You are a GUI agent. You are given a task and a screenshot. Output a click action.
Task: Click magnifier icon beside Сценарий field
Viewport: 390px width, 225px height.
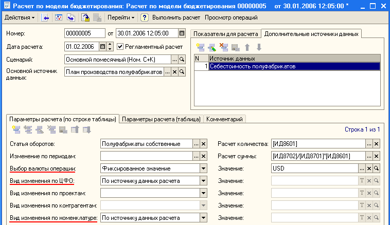click(182, 60)
